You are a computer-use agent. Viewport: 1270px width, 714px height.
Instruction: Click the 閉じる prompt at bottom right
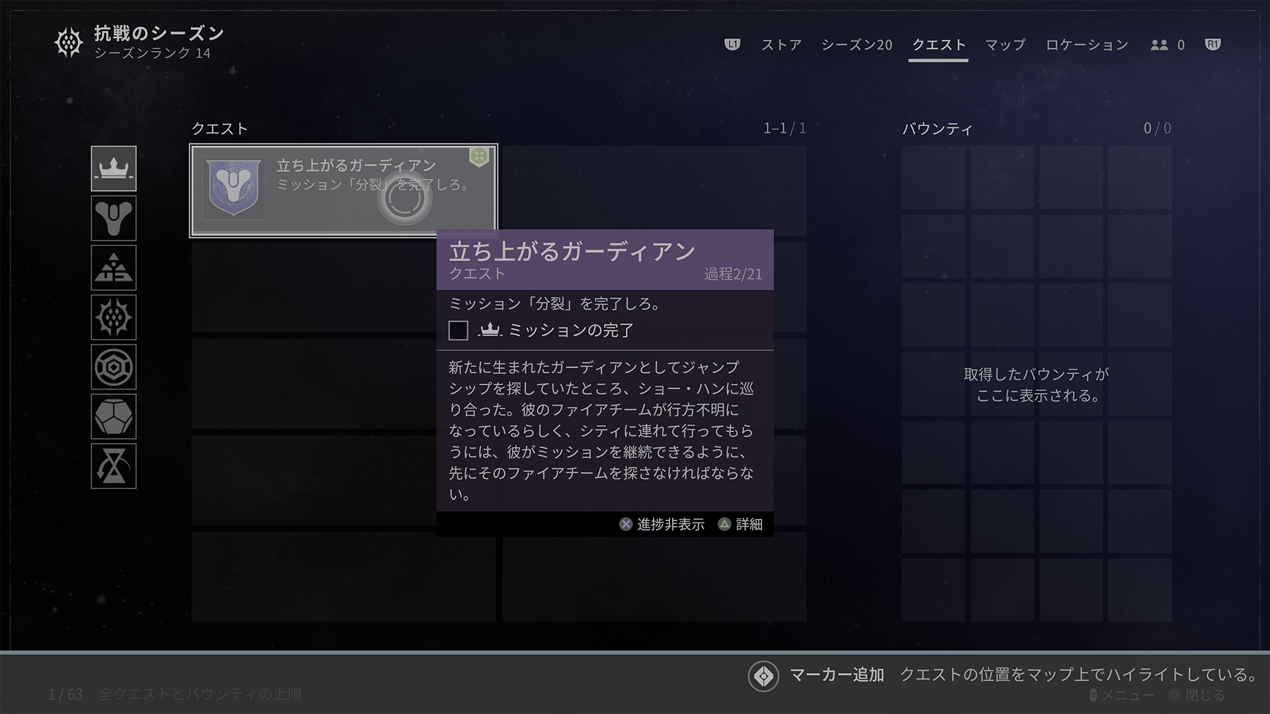[x=1197, y=695]
